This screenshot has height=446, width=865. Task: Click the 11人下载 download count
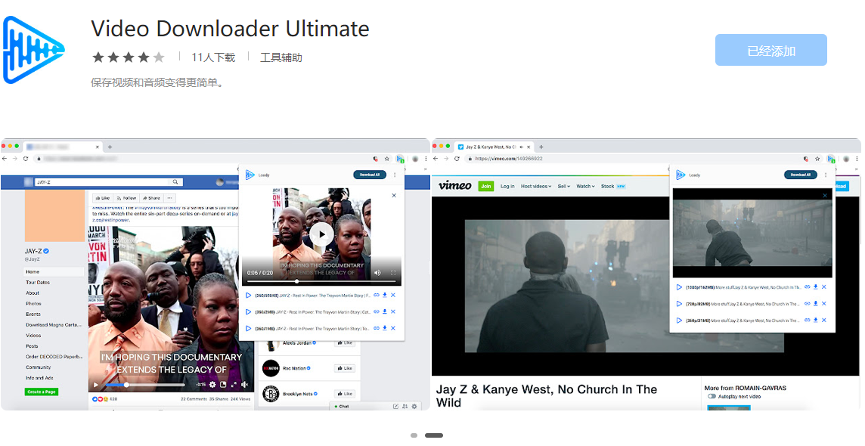pos(213,57)
